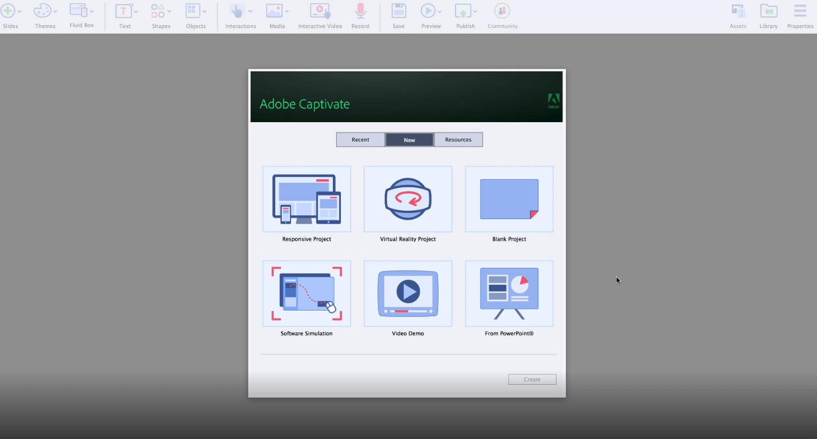Open the Community icon
This screenshot has width=817, height=439.
coord(502,10)
